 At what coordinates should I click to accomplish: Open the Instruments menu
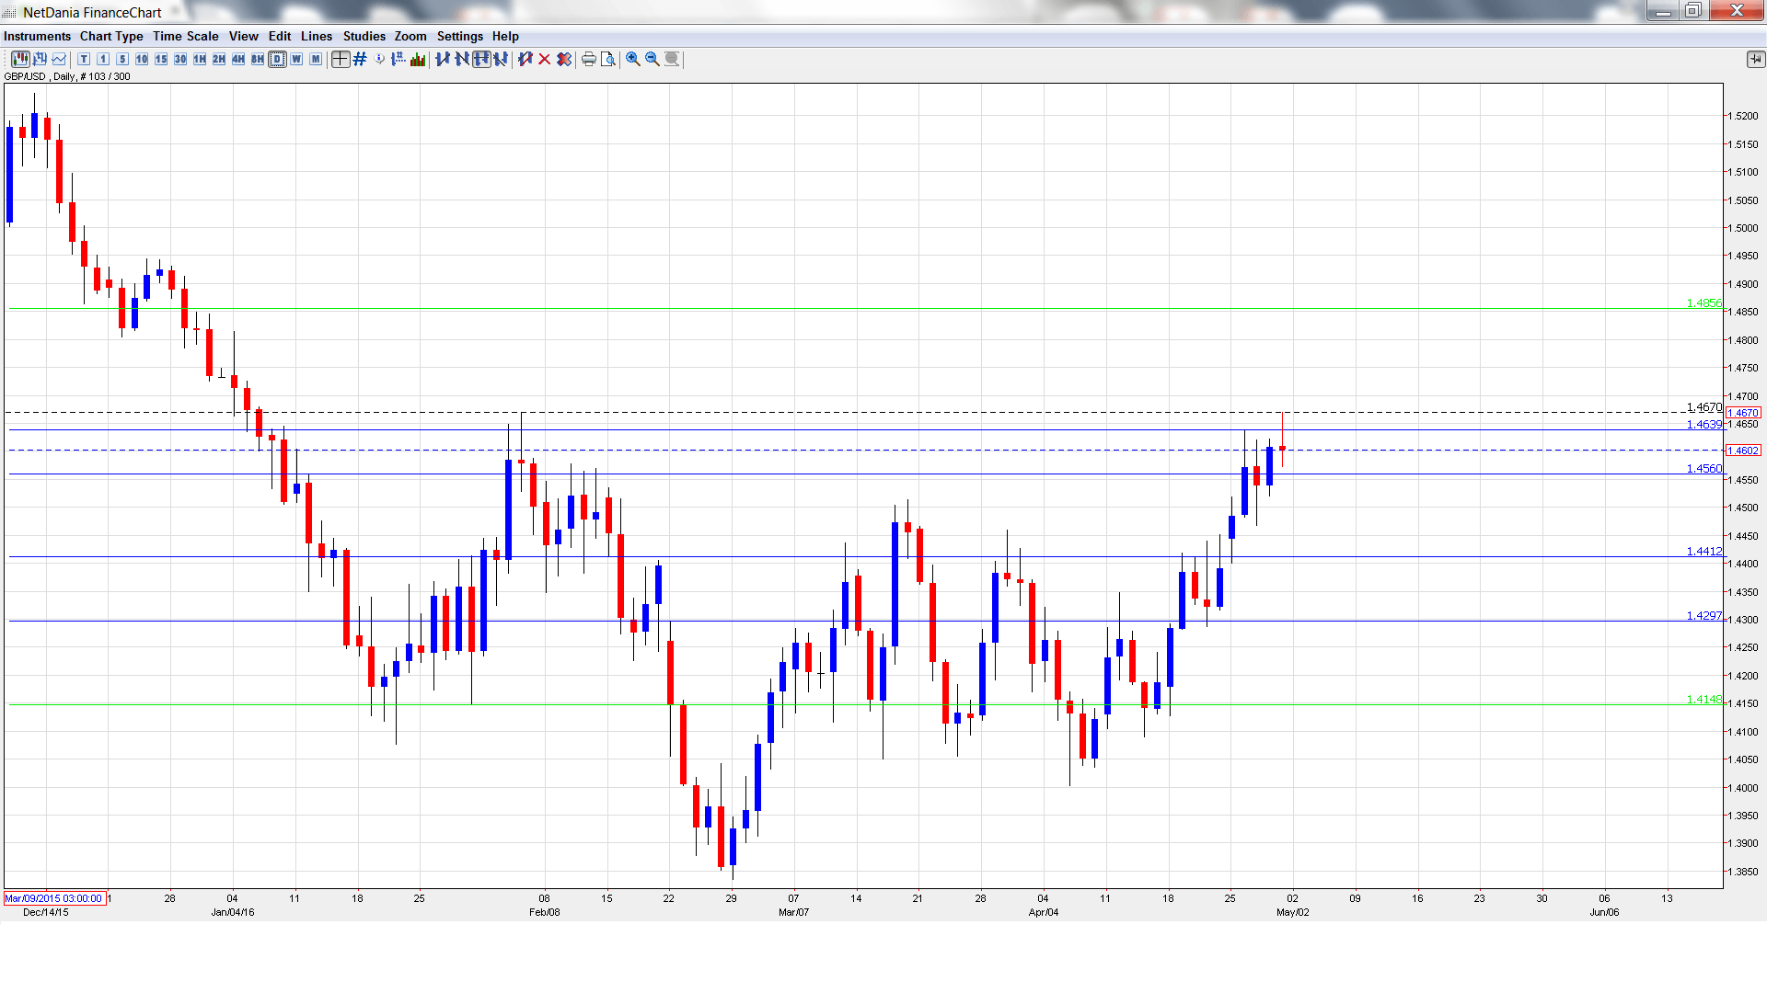click(38, 36)
